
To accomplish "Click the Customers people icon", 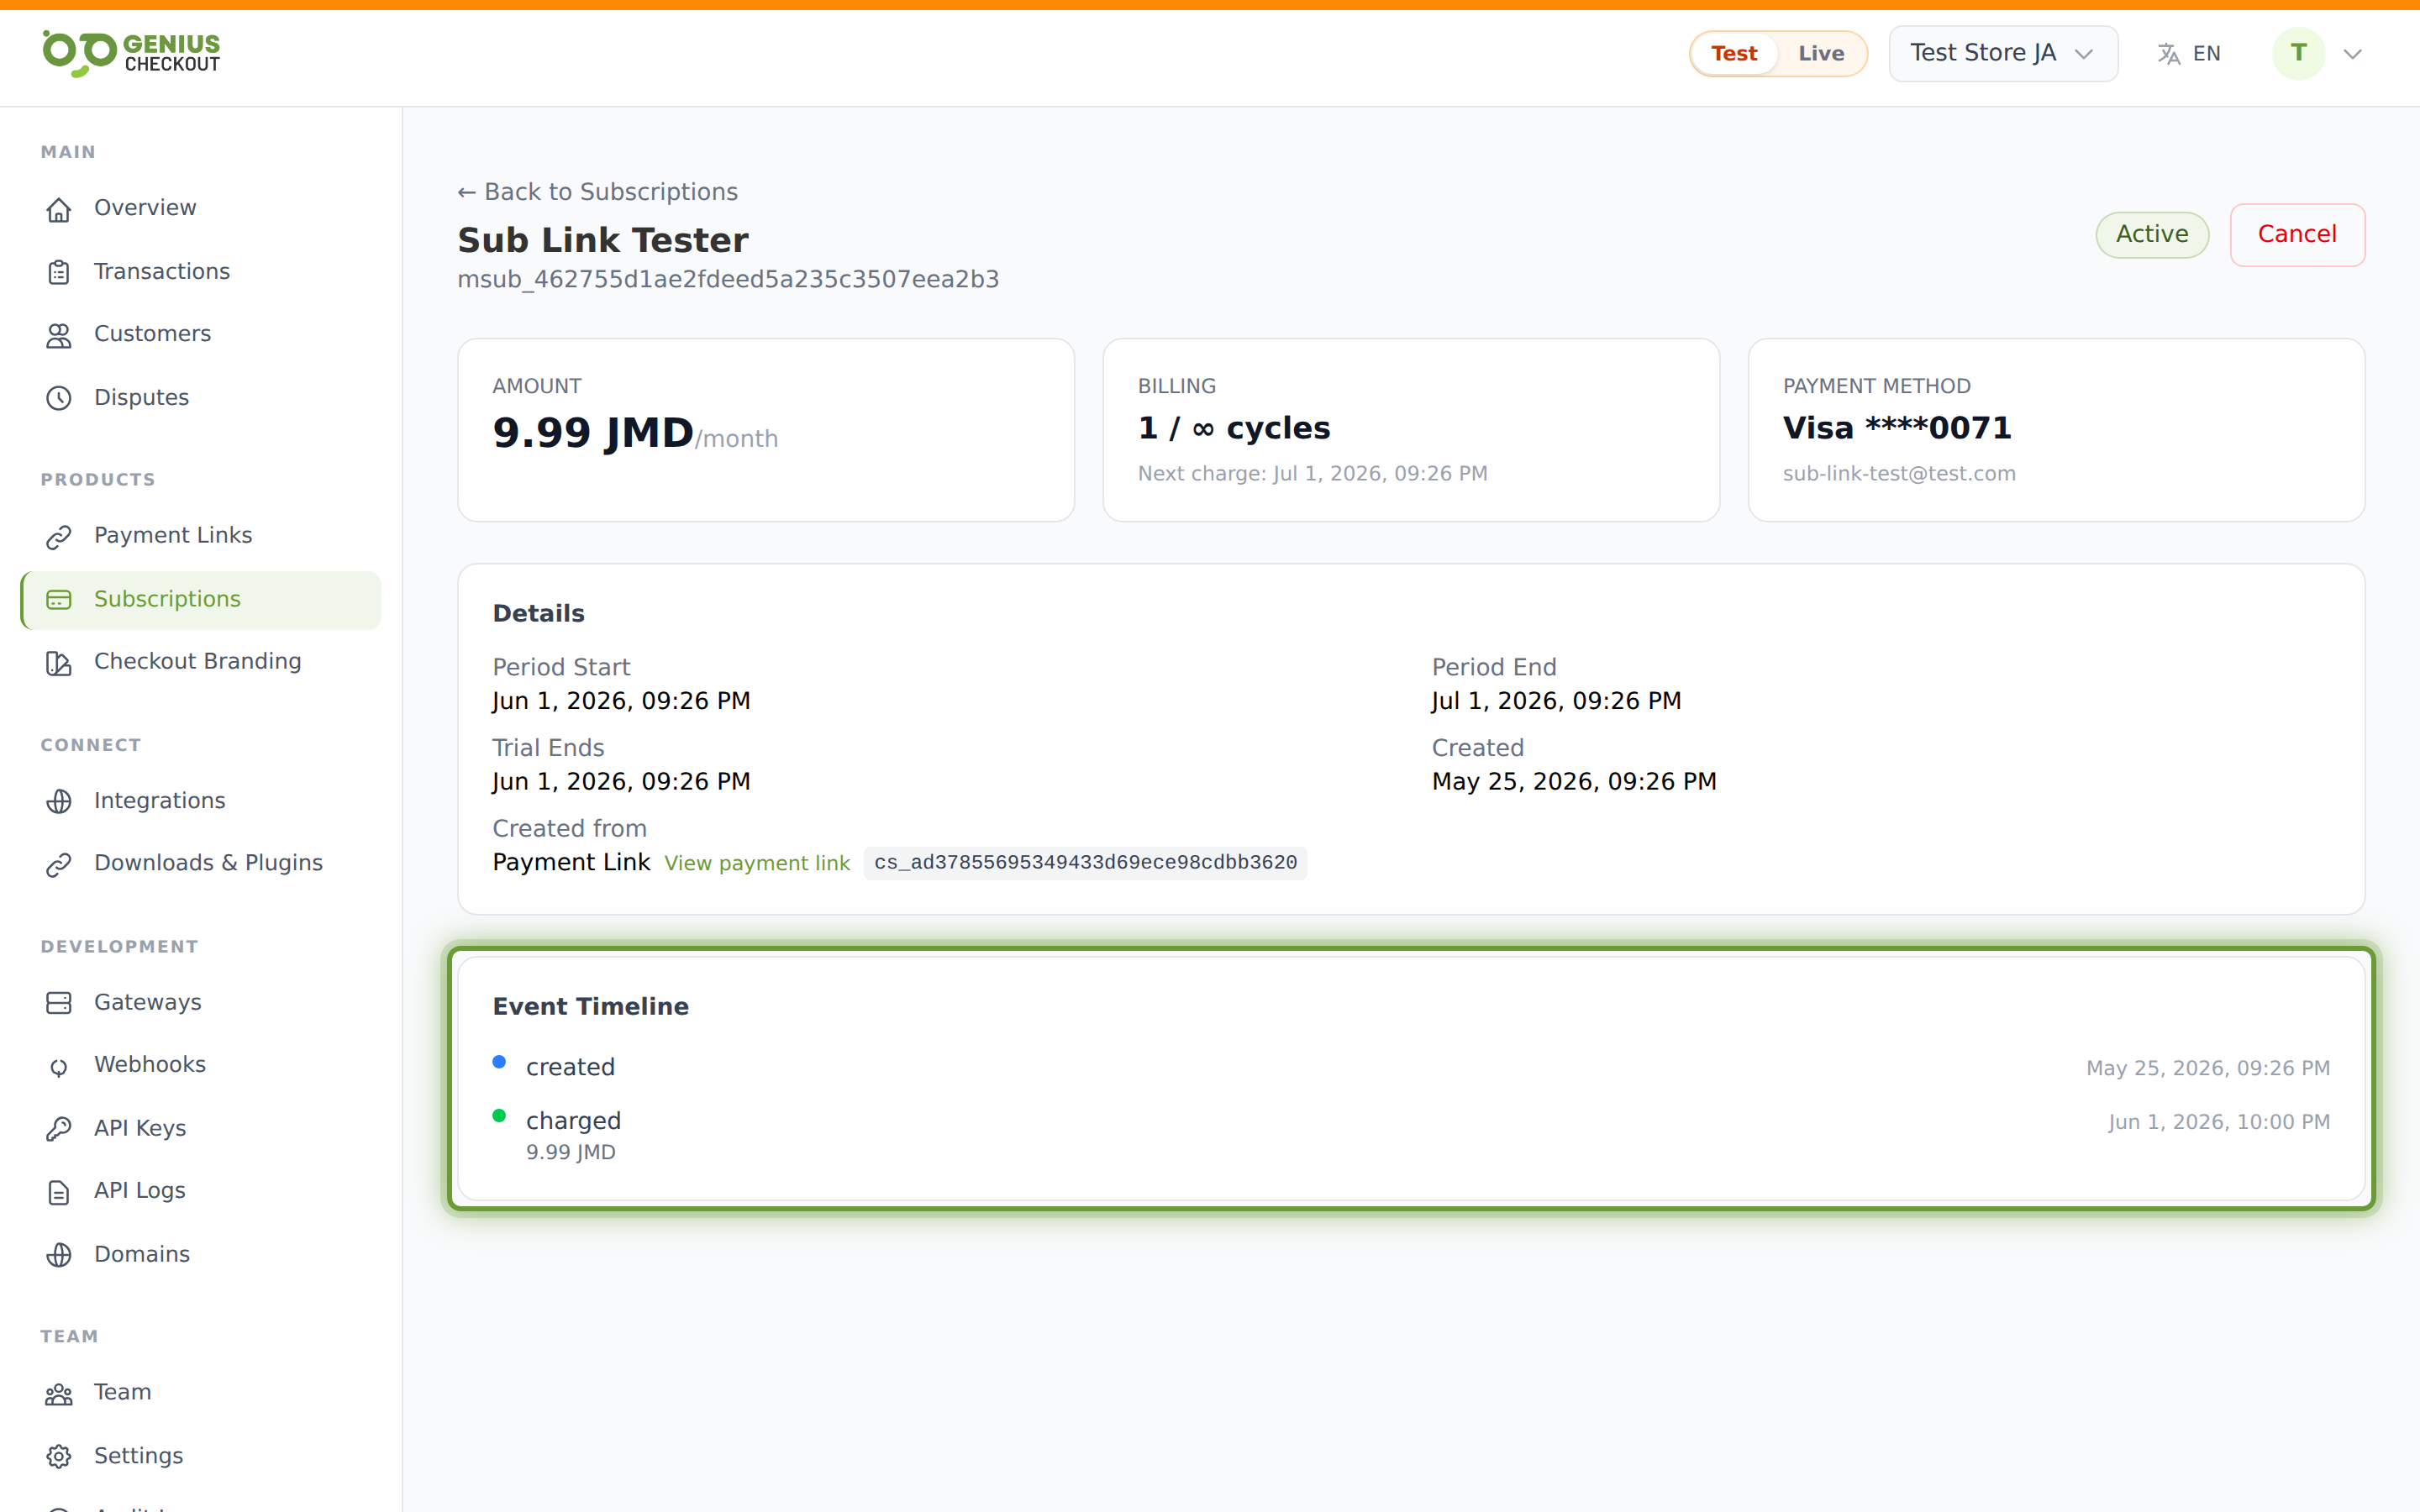I will [x=59, y=335].
